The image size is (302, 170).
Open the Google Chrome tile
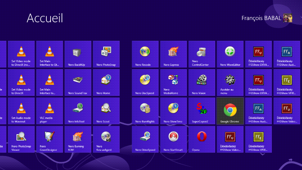[230, 111]
